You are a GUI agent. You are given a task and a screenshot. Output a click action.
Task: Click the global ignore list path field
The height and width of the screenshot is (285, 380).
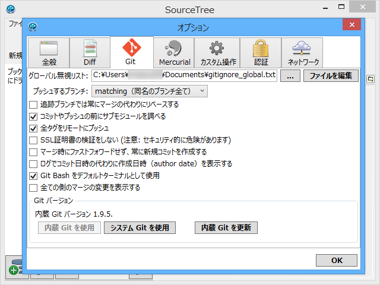184,75
